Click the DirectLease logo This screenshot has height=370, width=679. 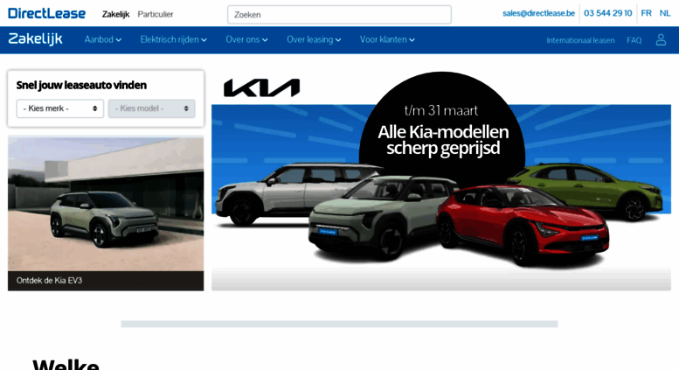[x=47, y=13]
